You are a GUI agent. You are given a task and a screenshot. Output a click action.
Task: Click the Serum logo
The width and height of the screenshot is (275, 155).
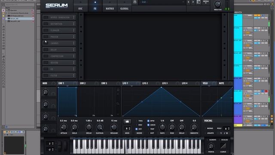pyautogui.click(x=56, y=6)
